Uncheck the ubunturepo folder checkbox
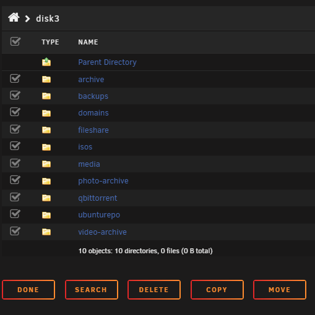 click(15, 214)
